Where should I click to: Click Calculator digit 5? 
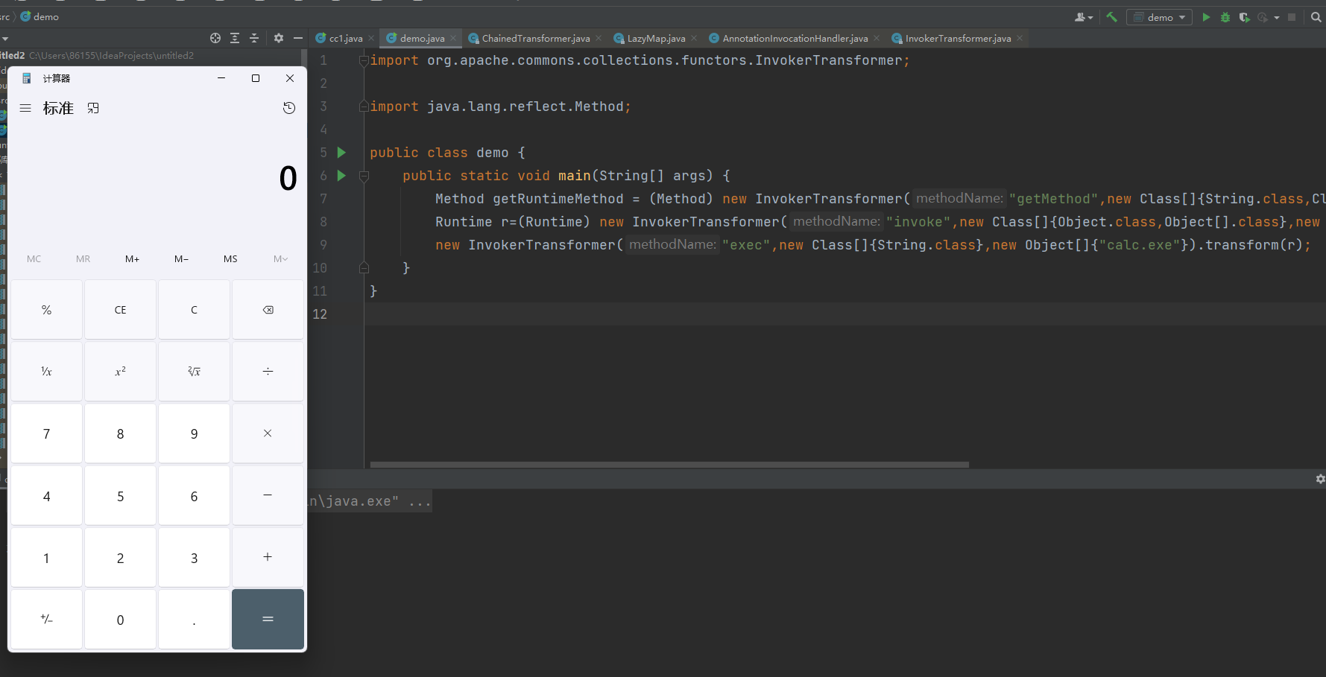[120, 495]
